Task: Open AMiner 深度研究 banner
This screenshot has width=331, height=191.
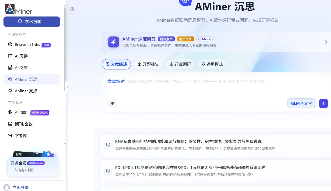Action: [x=216, y=42]
